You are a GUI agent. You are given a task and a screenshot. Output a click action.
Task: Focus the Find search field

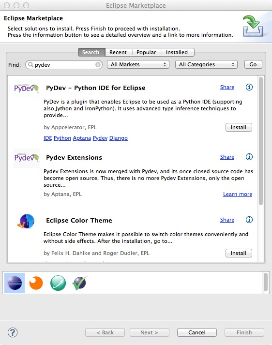click(x=64, y=64)
